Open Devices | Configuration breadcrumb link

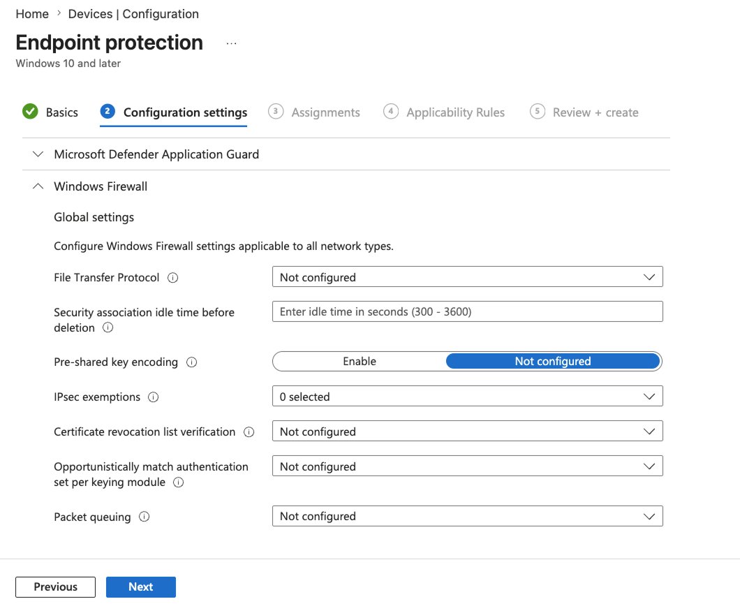click(x=133, y=14)
